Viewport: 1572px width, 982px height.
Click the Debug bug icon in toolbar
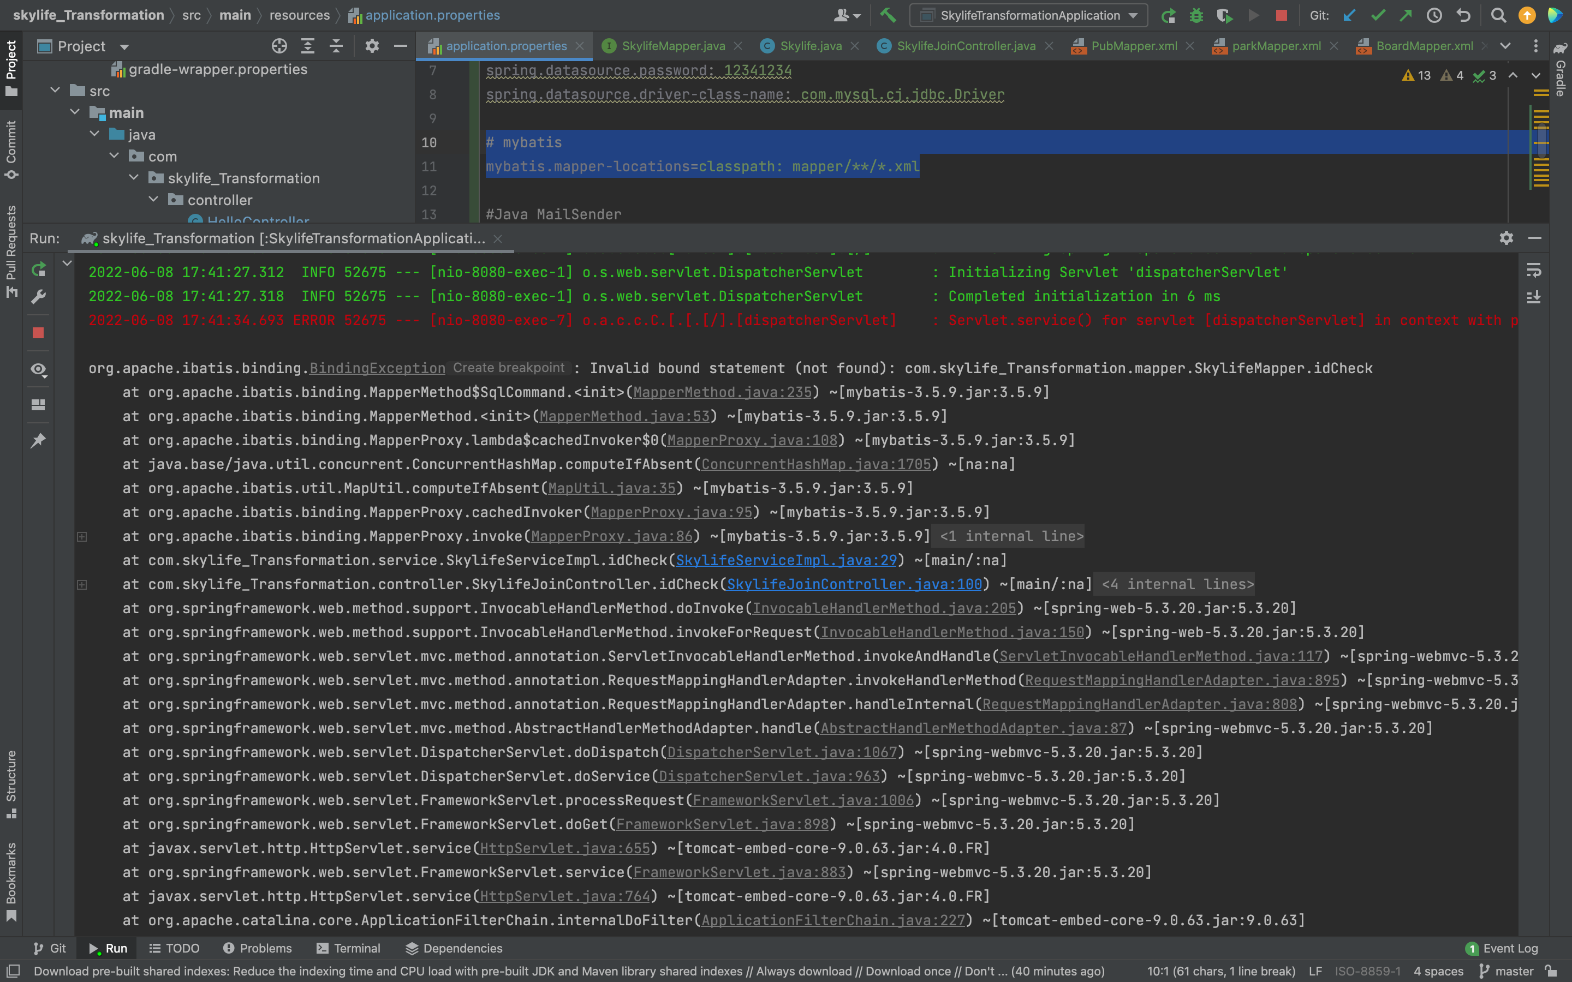(x=1196, y=15)
